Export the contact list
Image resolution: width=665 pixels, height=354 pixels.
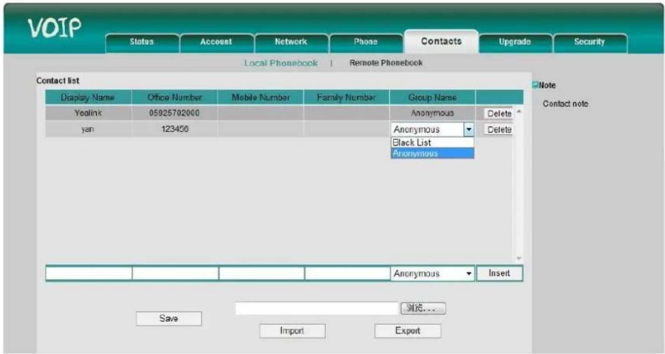[x=408, y=331]
